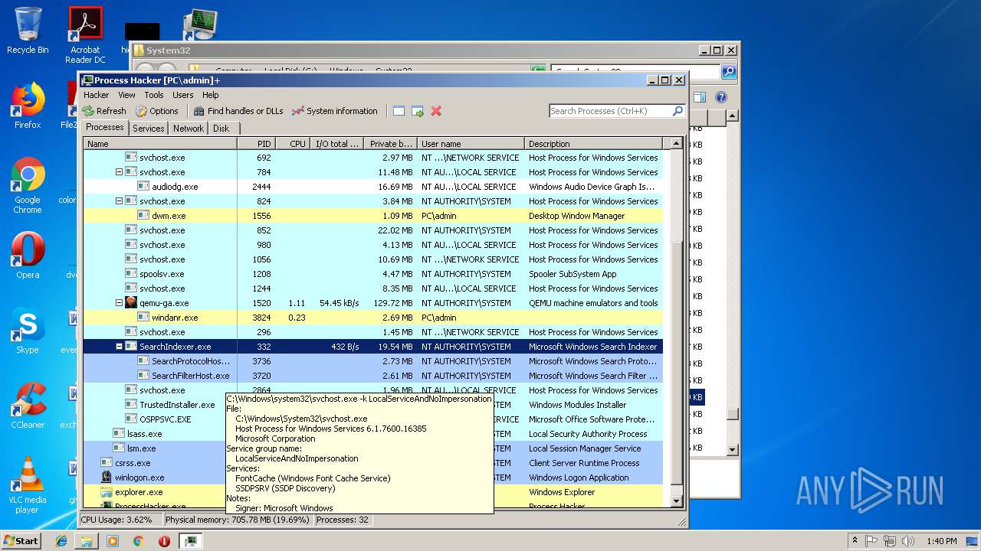The width and height of the screenshot is (981, 551).
Task: Click the explorer.exe folder icon
Action: [x=107, y=492]
